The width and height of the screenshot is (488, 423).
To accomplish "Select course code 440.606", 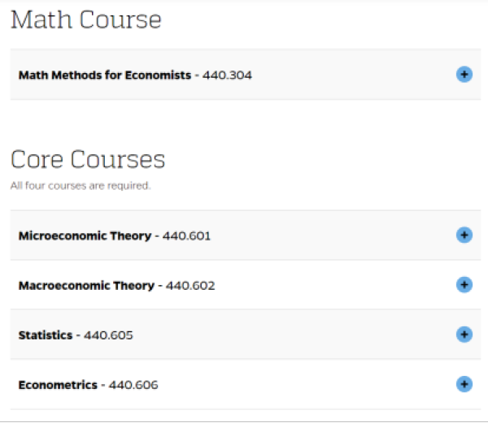I will click(x=133, y=385).
